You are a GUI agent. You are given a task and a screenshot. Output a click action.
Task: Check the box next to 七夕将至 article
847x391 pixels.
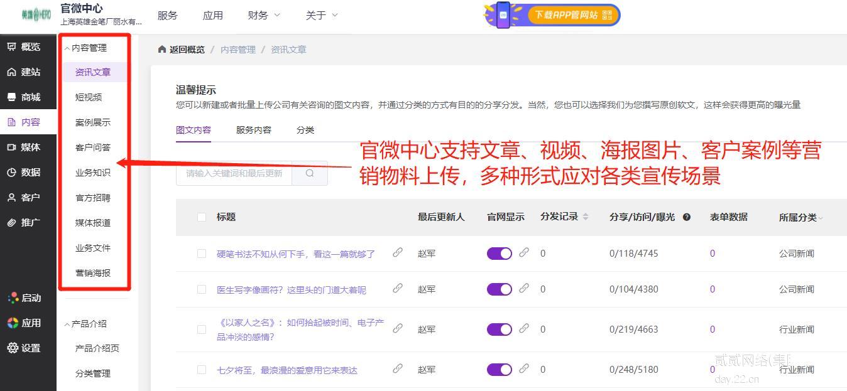(x=201, y=370)
